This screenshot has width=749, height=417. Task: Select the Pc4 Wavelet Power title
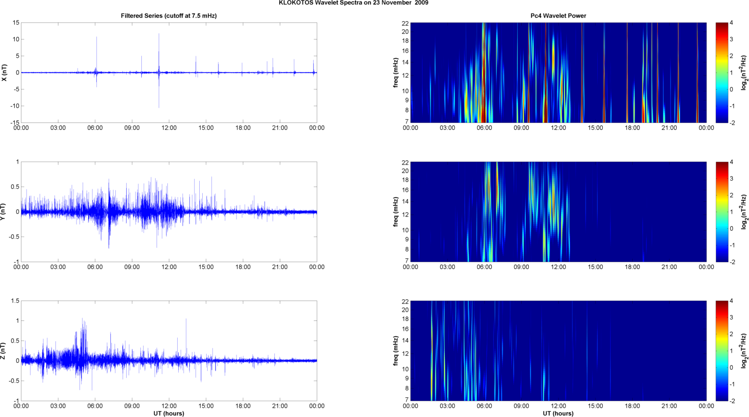click(x=558, y=16)
